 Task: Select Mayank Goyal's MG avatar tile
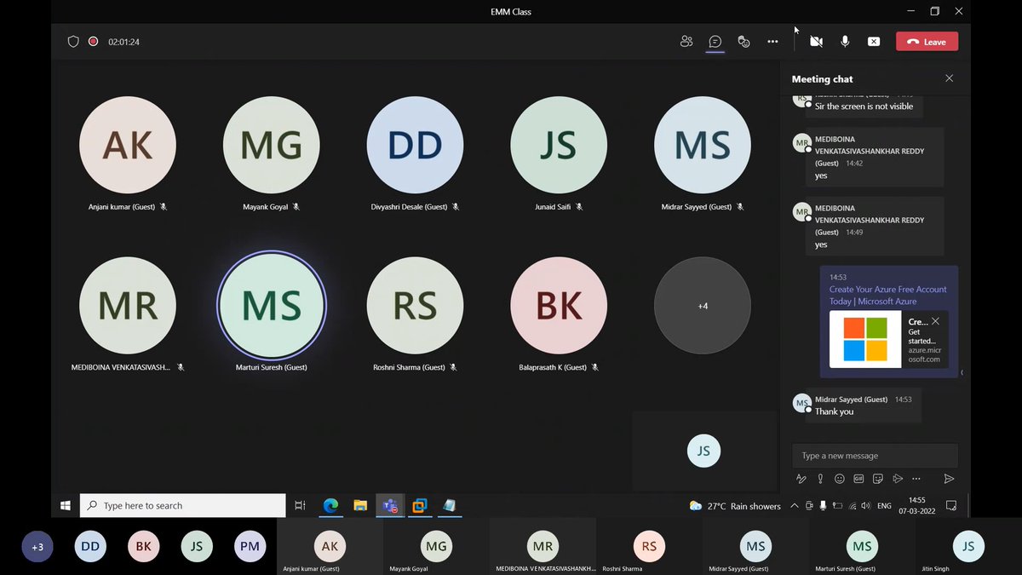tap(272, 145)
